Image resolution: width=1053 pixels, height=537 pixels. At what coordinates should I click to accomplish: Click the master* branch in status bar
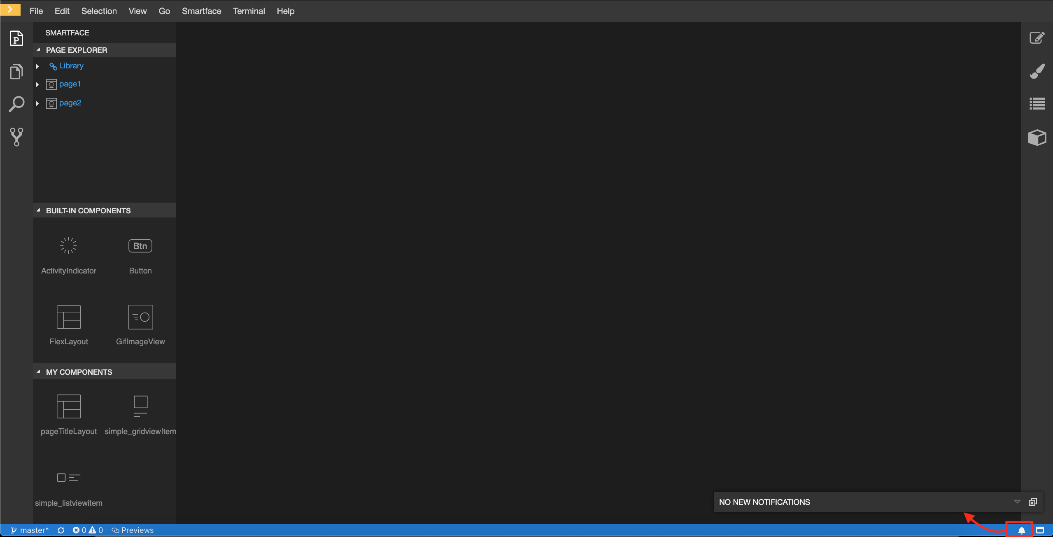[30, 530]
